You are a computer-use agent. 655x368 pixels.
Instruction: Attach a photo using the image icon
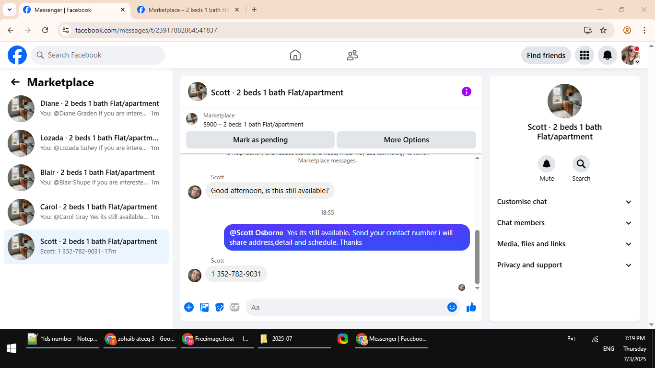click(x=205, y=307)
